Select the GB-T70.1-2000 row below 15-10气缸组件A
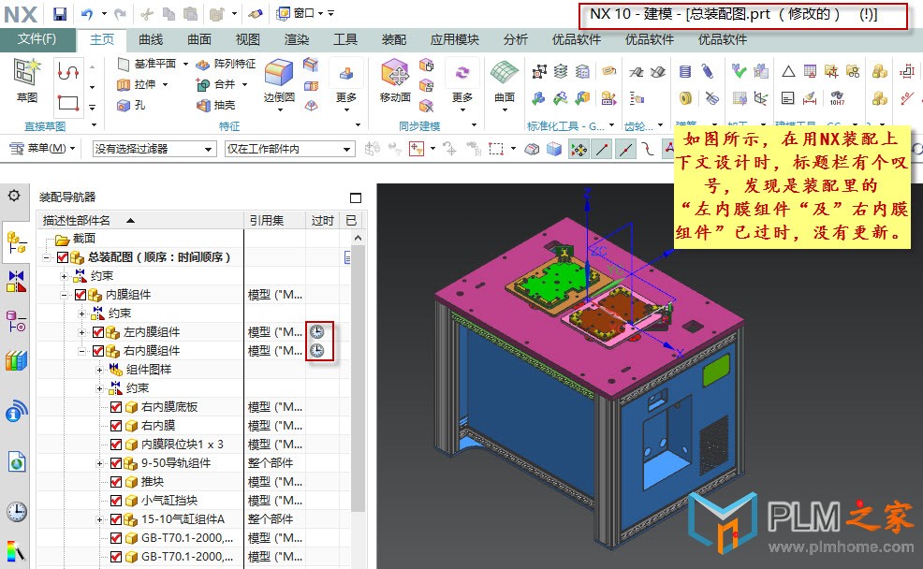923x569 pixels. pos(140,538)
